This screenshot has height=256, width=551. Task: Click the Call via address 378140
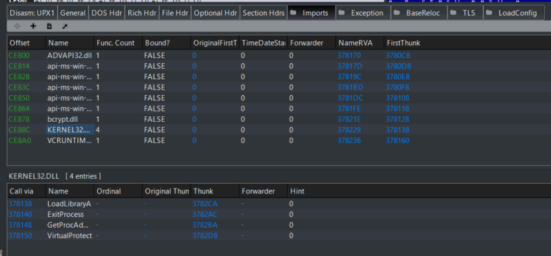pyautogui.click(x=20, y=214)
